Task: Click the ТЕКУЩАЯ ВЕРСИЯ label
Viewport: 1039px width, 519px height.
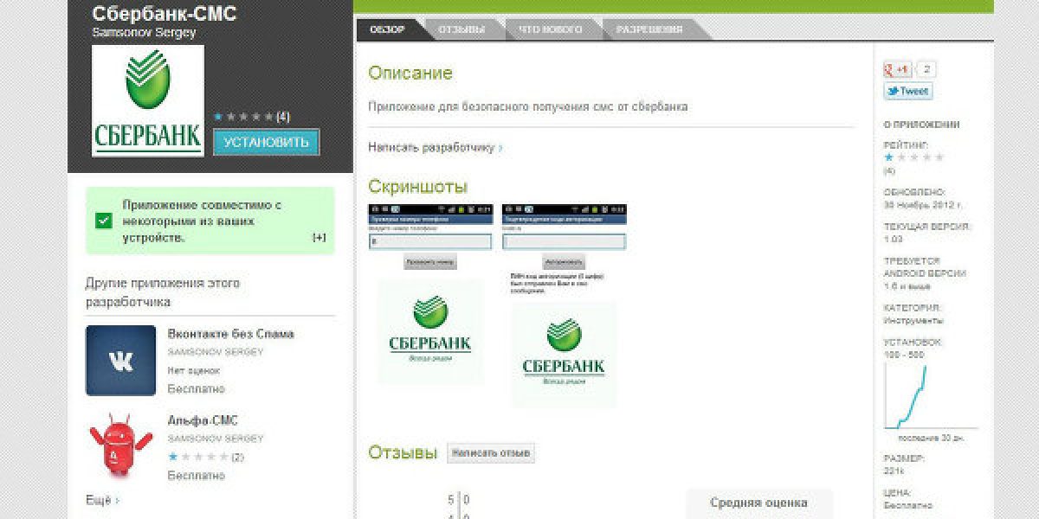Action: pos(927,227)
